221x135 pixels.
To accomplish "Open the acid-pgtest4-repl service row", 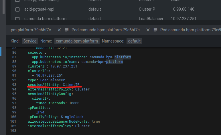I will coord(39,9).
